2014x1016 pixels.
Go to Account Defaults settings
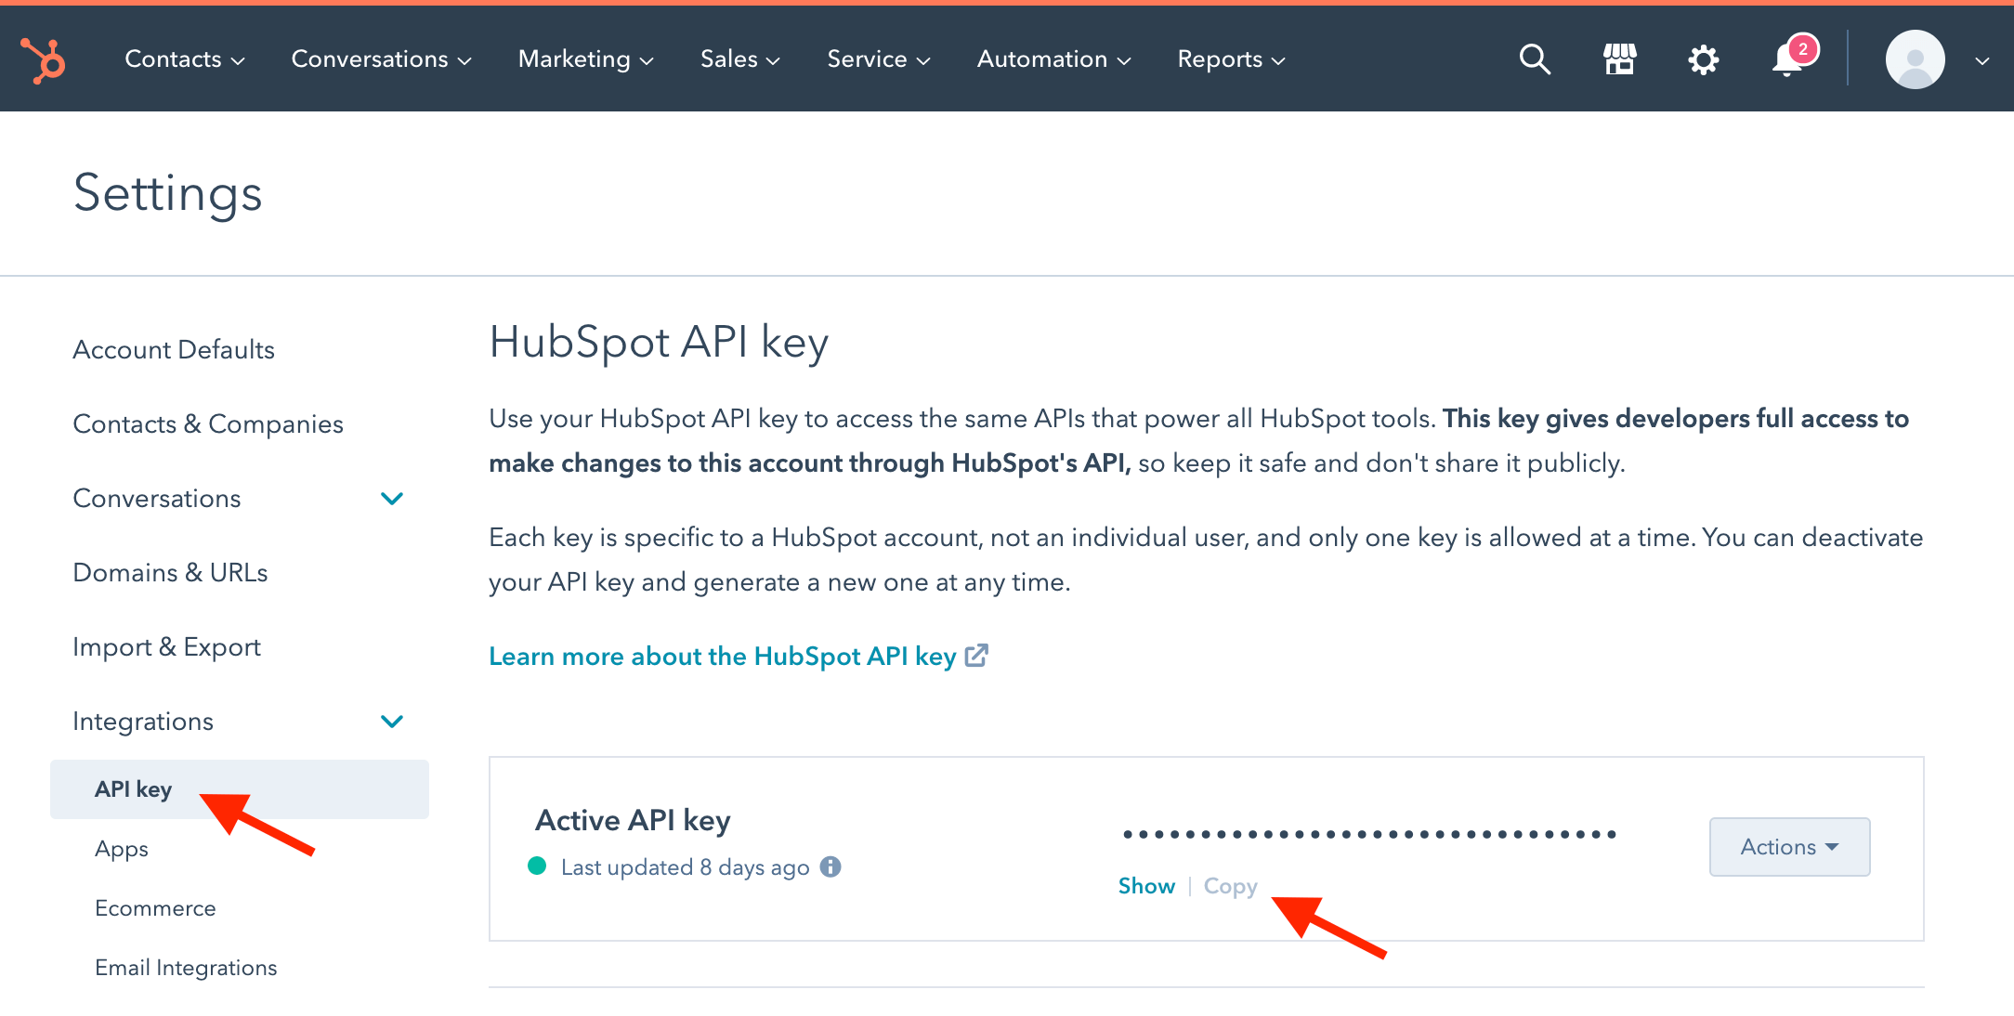point(174,350)
